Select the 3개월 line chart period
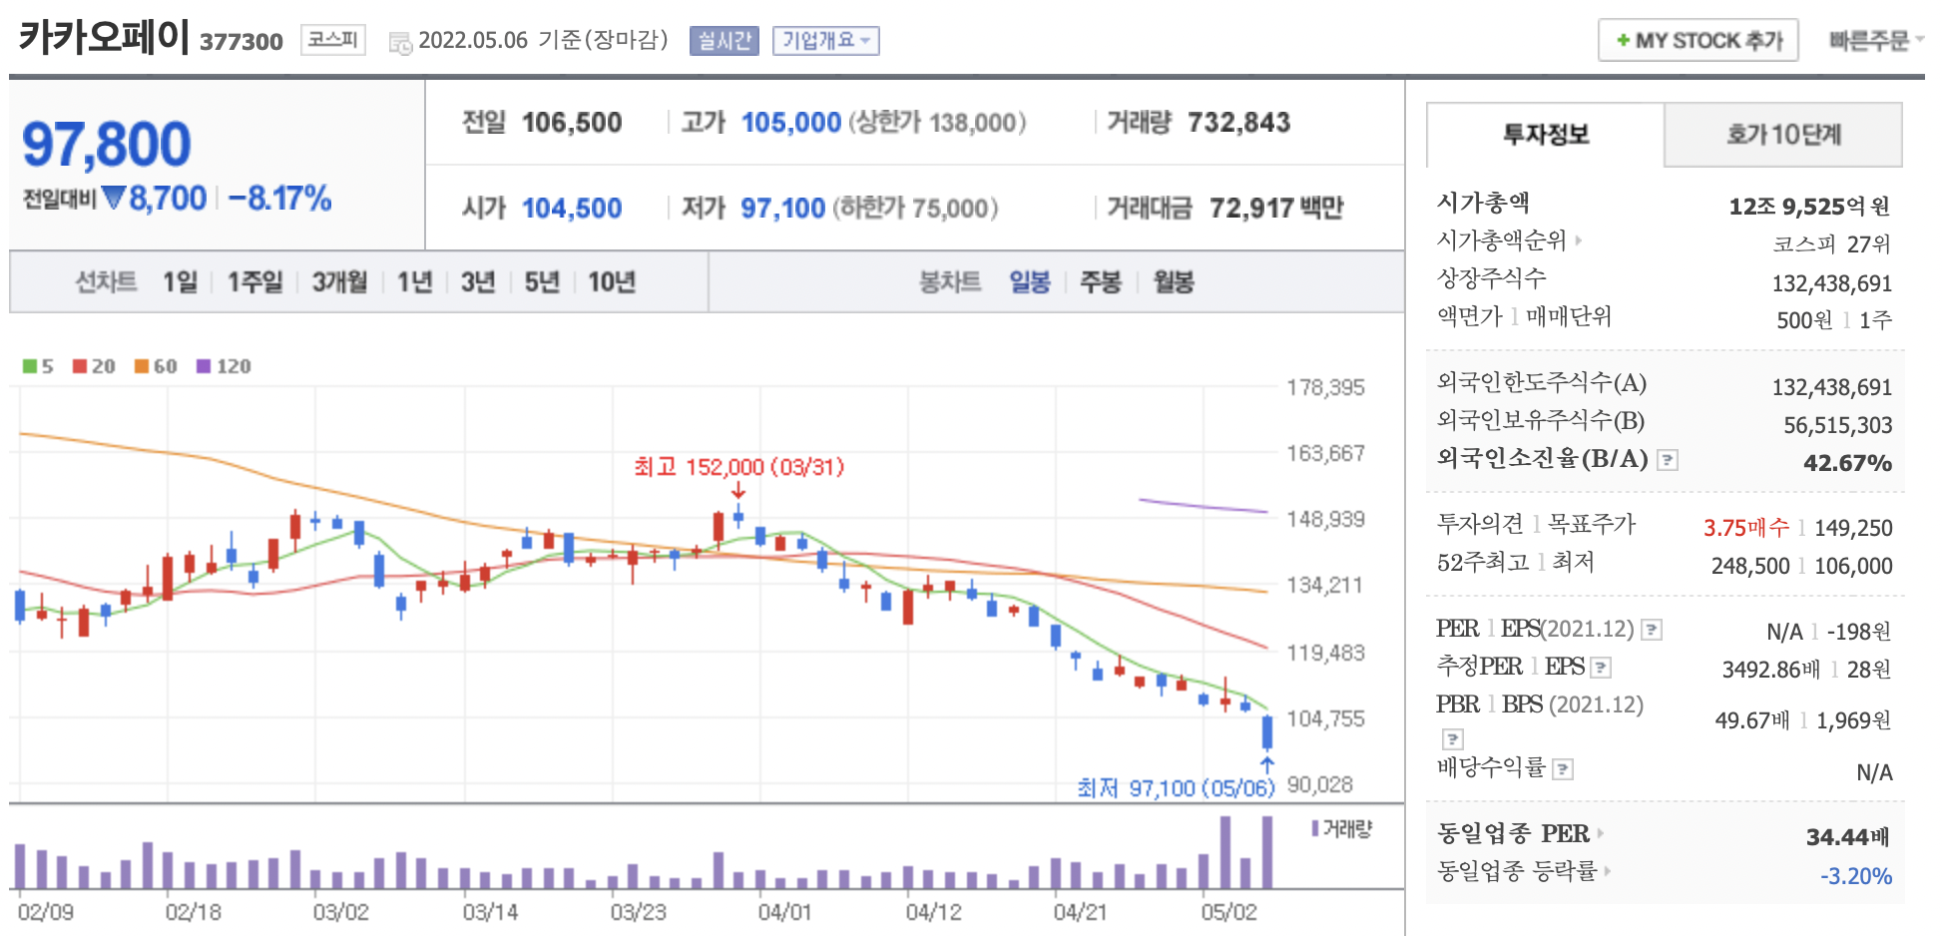 click(x=339, y=282)
